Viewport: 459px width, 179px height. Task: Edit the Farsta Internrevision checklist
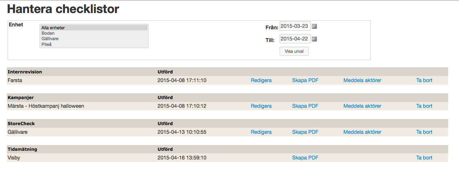(x=261, y=80)
